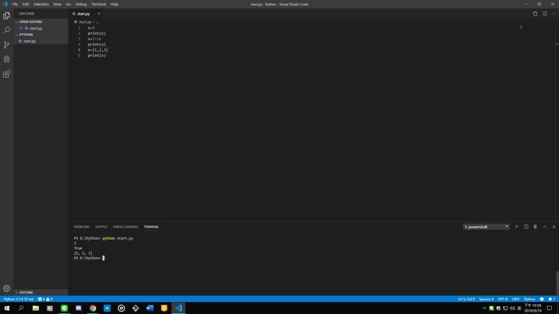Image resolution: width=559 pixels, height=314 pixels.
Task: Change end of line sequence via CRLF
Action: [x=515, y=299]
